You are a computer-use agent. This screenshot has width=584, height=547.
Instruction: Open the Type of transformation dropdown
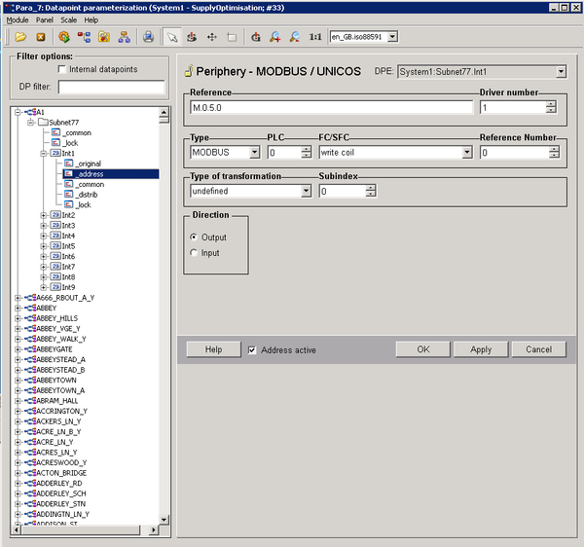click(x=306, y=192)
